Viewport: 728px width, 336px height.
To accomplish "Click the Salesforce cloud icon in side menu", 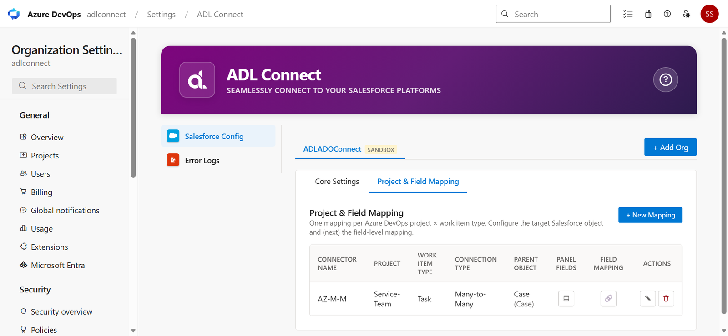I will pyautogui.click(x=173, y=136).
